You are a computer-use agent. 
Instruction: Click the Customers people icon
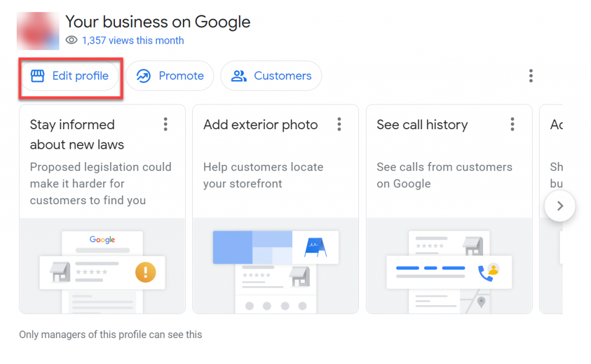pos(238,76)
